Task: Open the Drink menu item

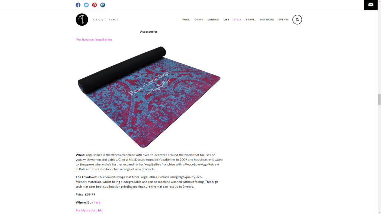Action: click(199, 20)
